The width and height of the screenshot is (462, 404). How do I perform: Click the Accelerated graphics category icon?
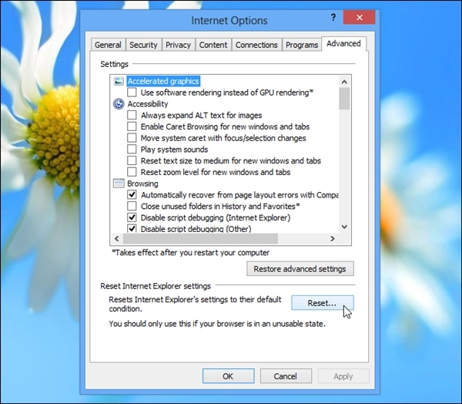tap(119, 81)
